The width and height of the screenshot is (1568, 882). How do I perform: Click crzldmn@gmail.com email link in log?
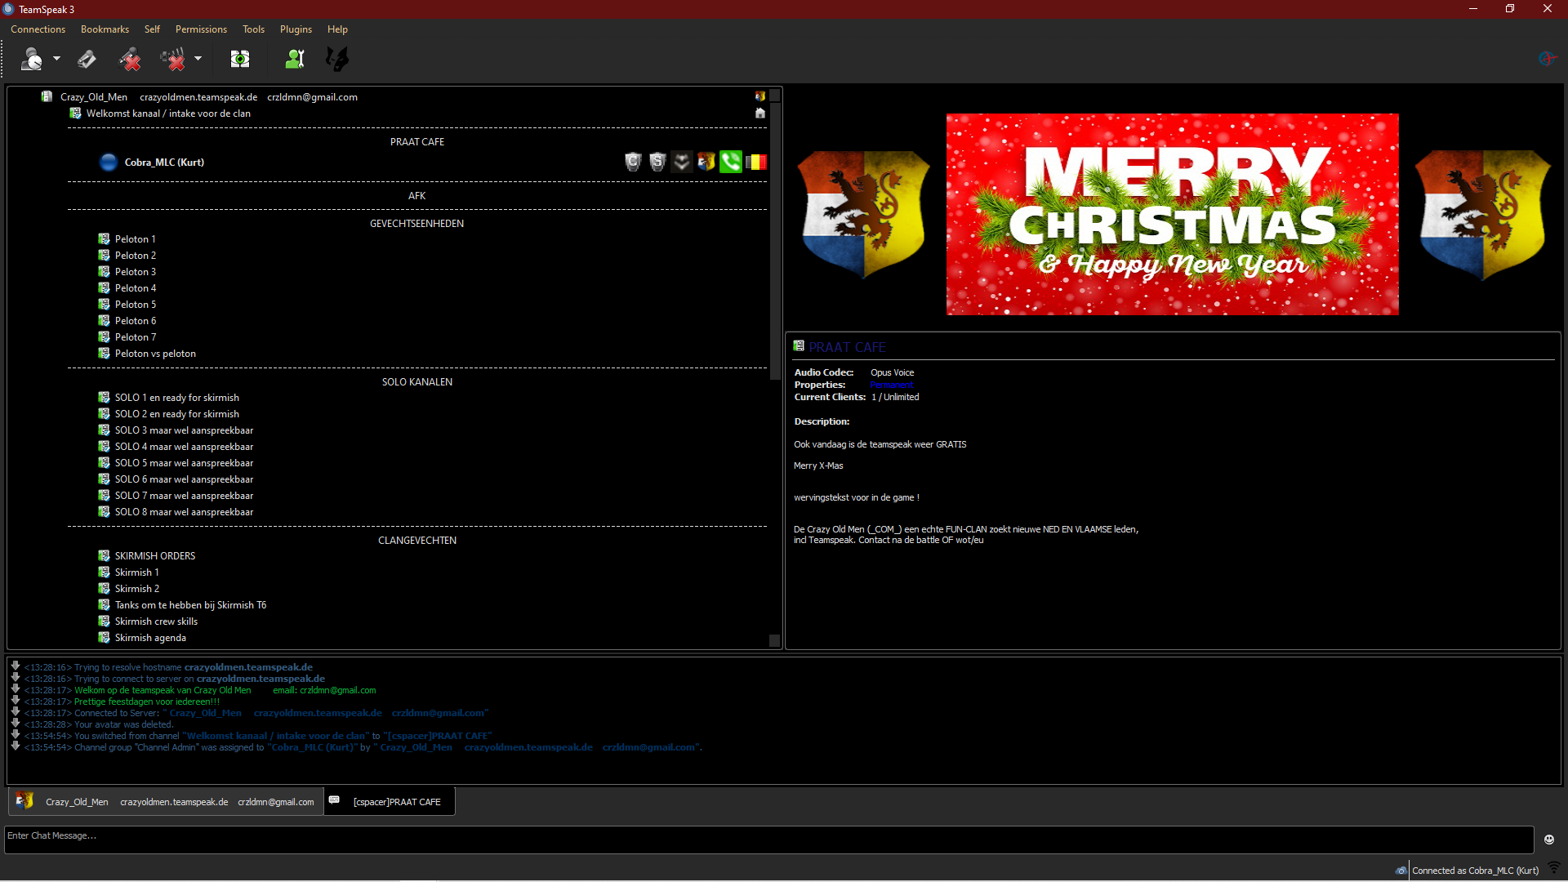click(337, 690)
